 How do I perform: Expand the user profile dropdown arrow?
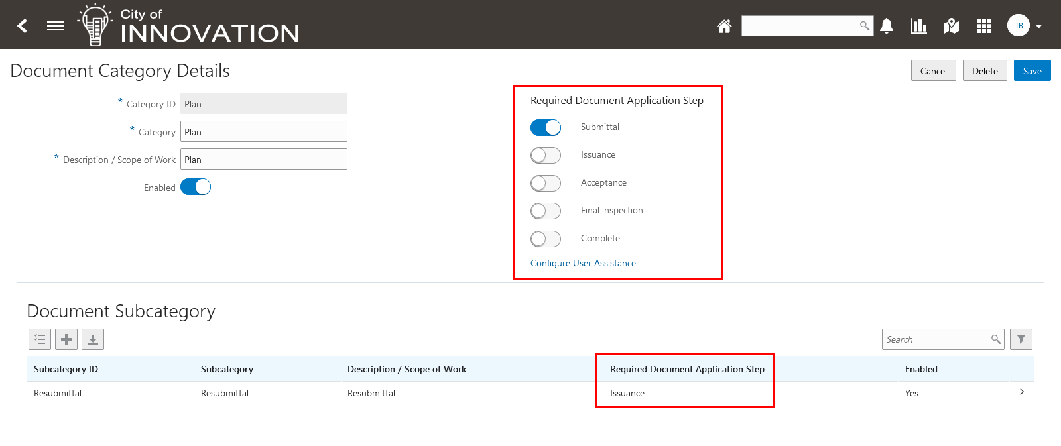point(1039,27)
